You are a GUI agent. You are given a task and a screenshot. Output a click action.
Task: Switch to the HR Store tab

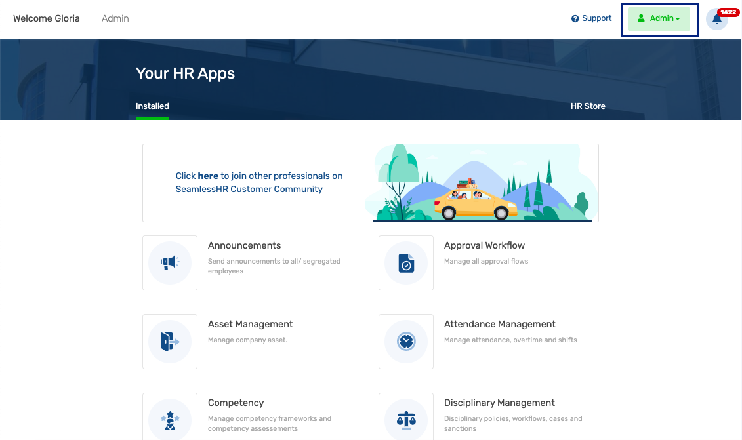coord(588,106)
